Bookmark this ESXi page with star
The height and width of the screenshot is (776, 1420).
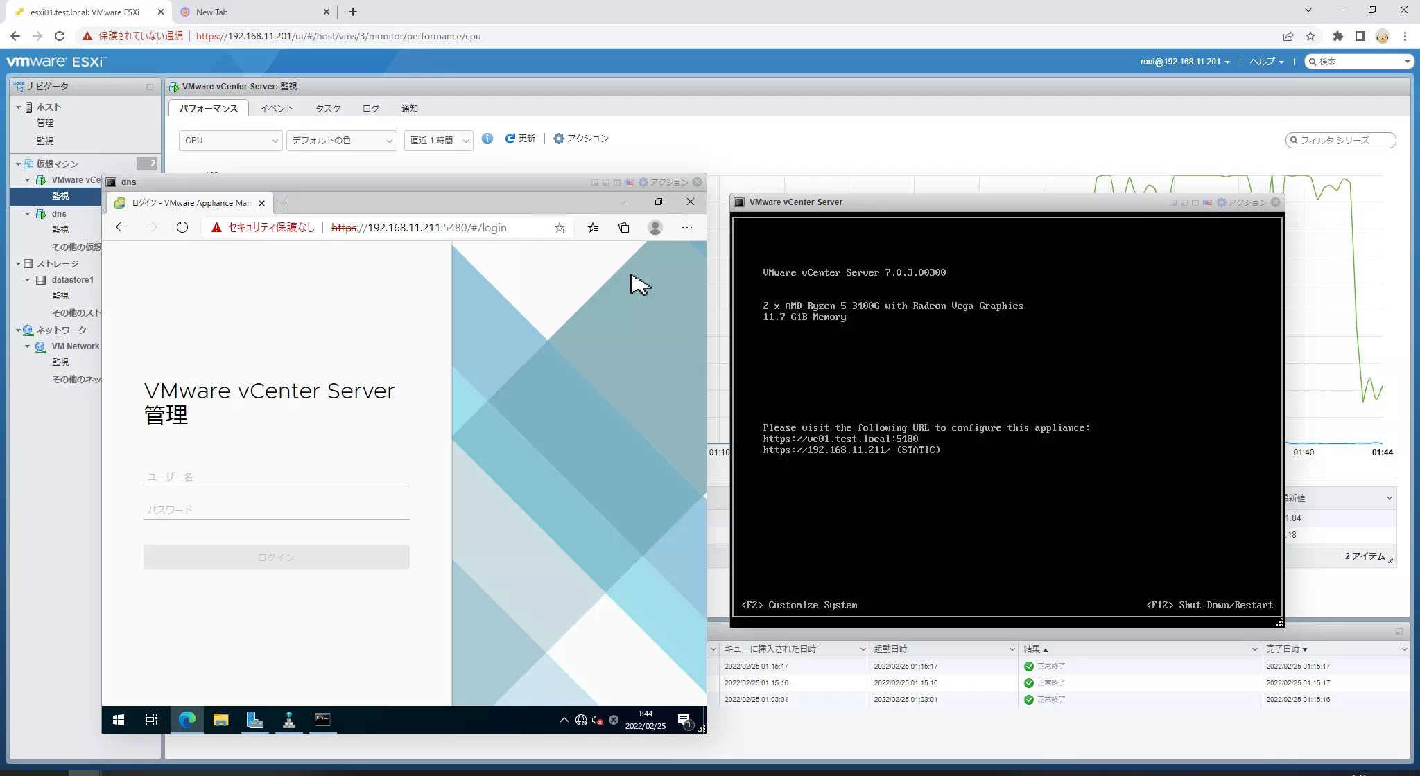coord(1310,36)
